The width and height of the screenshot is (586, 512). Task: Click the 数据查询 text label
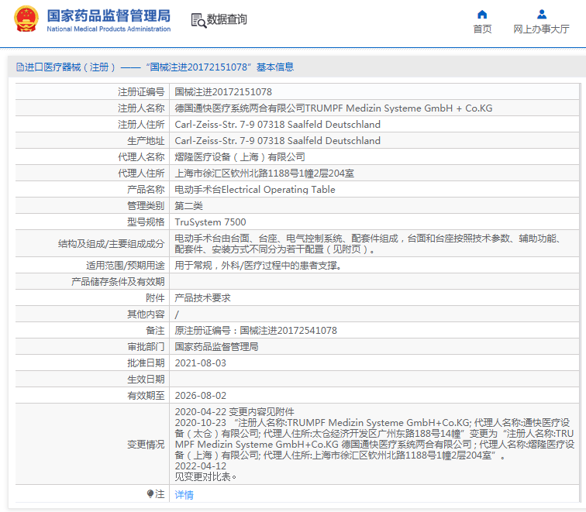[x=227, y=19]
